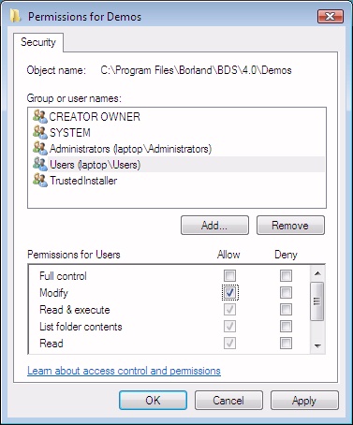The width and height of the screenshot is (353, 425).
Task: Check Deny for List folder contents
Action: click(x=286, y=327)
